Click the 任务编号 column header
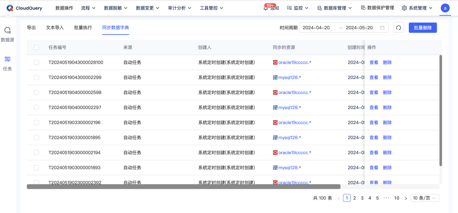 [57, 48]
